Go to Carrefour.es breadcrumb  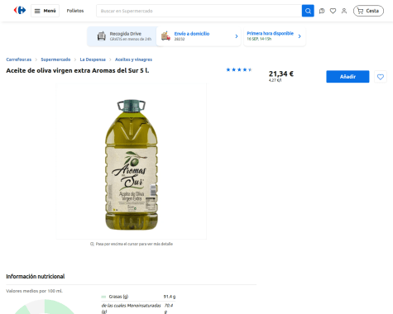click(x=19, y=59)
